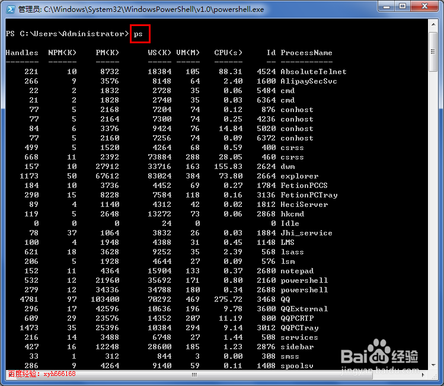Click powershell process with Id 2688
444x386 pixels.
(304, 290)
